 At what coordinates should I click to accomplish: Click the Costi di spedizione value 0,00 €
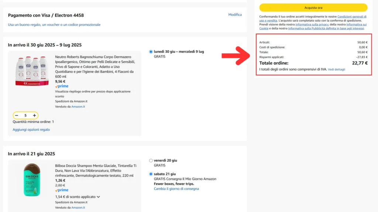click(x=363, y=47)
